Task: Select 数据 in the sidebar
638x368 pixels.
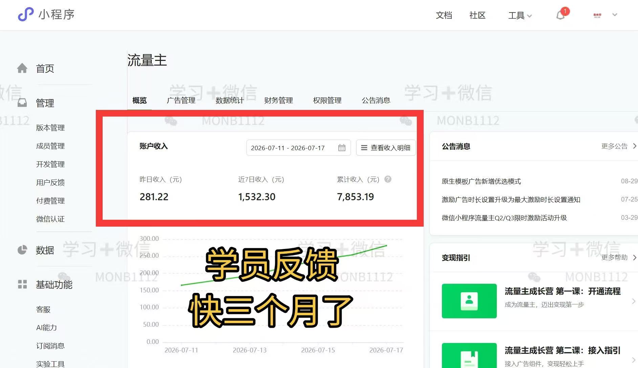Action: [45, 250]
